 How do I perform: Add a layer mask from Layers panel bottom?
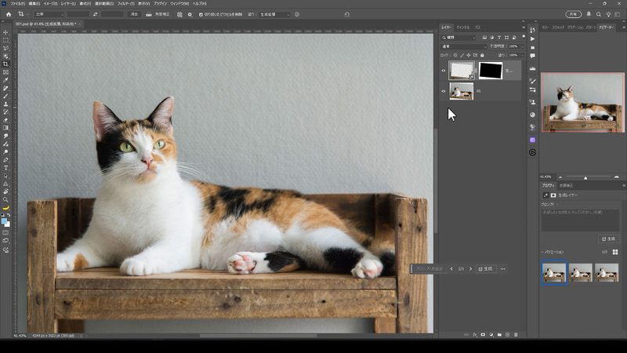483,335
